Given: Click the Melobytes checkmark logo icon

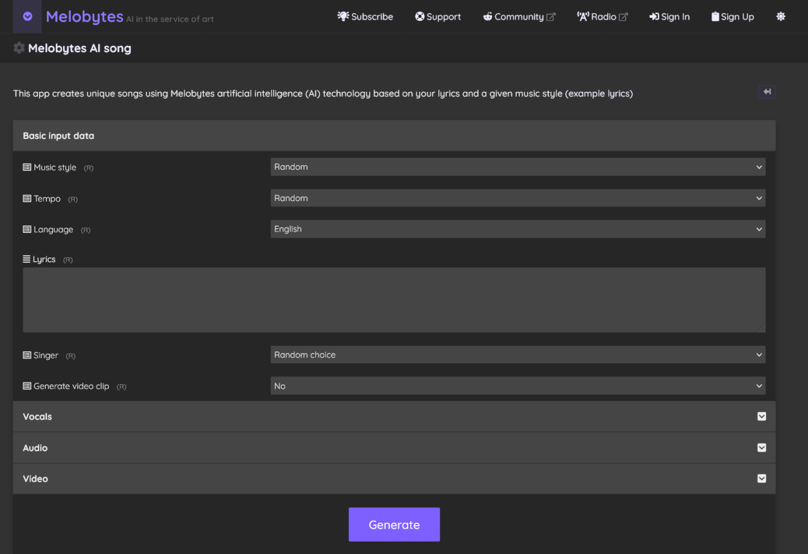Looking at the screenshot, I should [27, 16].
